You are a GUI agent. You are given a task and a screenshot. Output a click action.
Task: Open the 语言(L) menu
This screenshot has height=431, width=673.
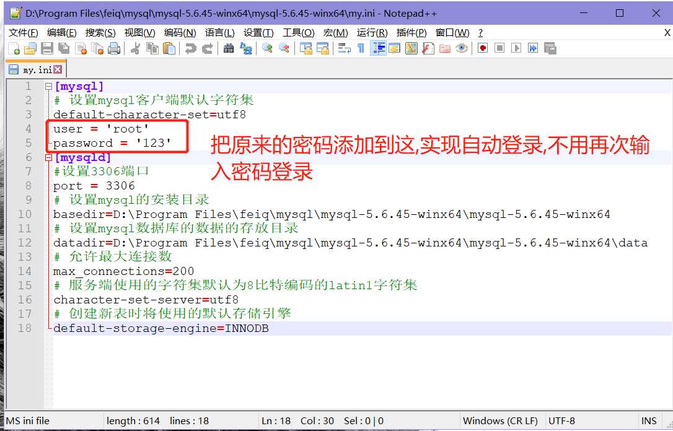coord(220,33)
